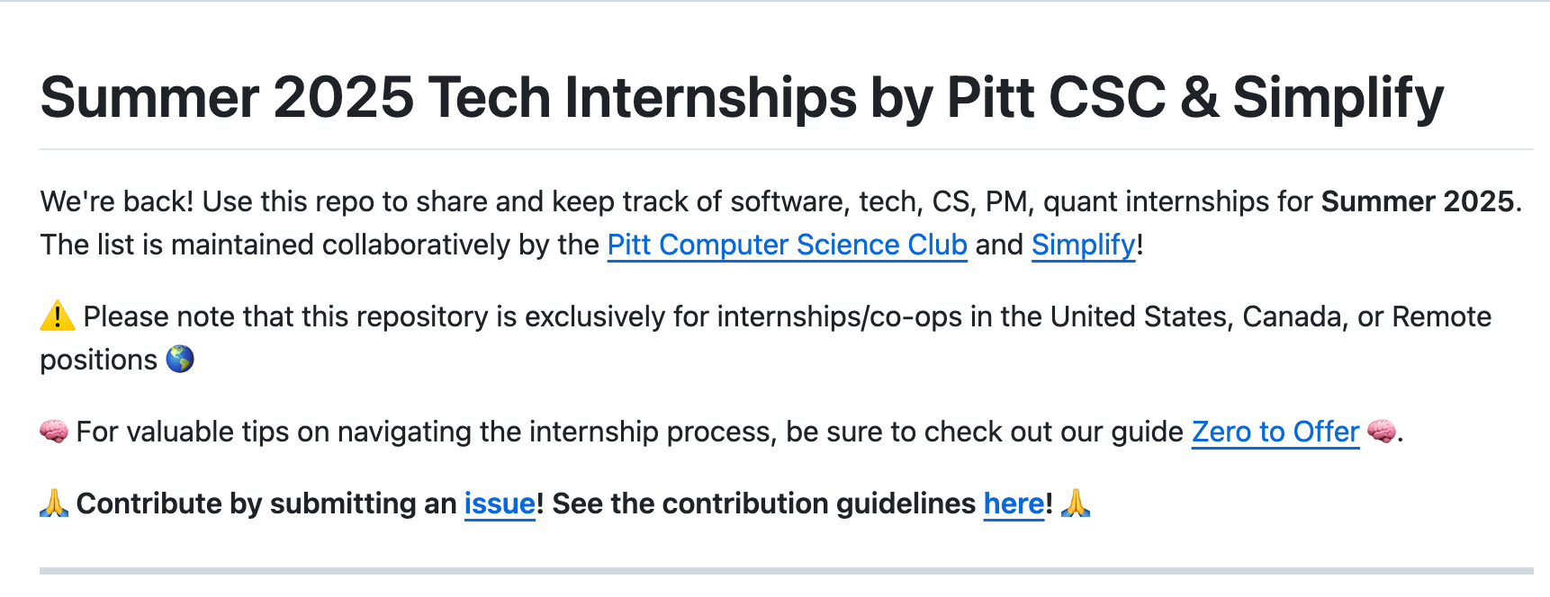Click the praying hands emoji preceding "Contribute"
The image size is (1550, 597).
click(x=54, y=503)
